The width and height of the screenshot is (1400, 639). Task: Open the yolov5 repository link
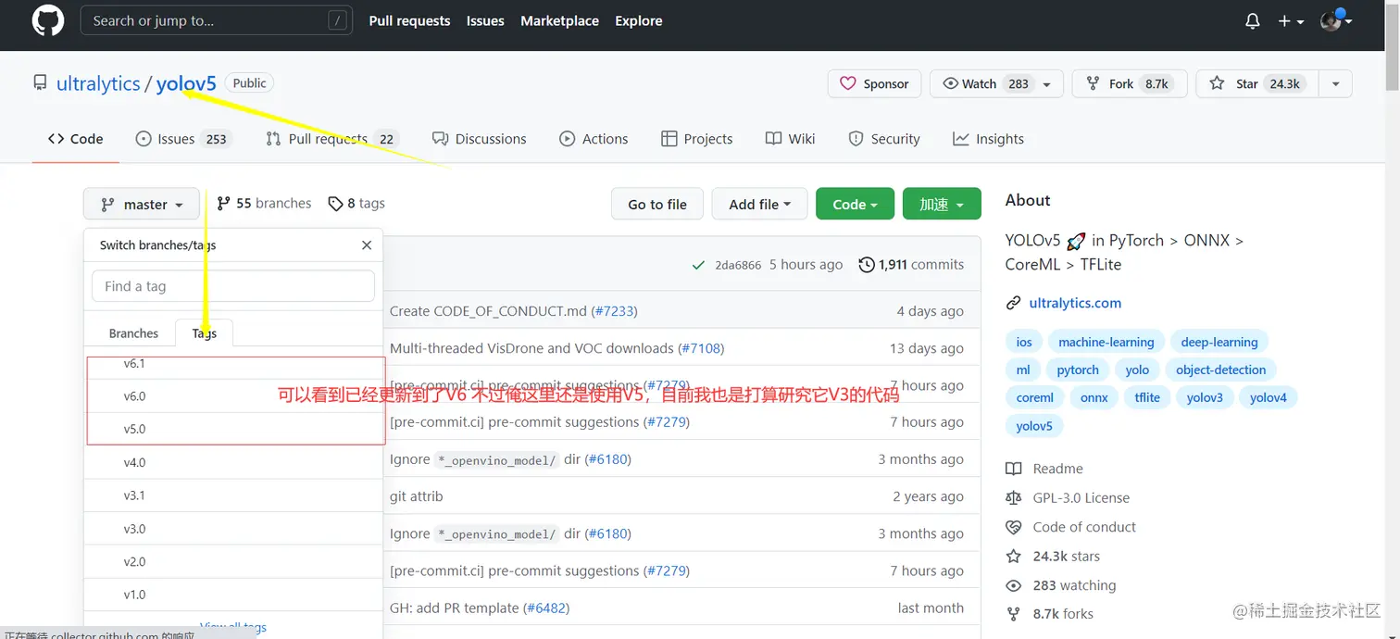(x=186, y=83)
